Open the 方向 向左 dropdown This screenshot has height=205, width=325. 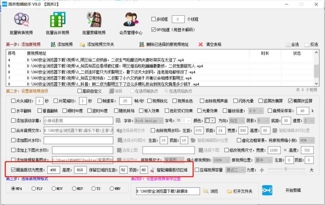click(237, 121)
